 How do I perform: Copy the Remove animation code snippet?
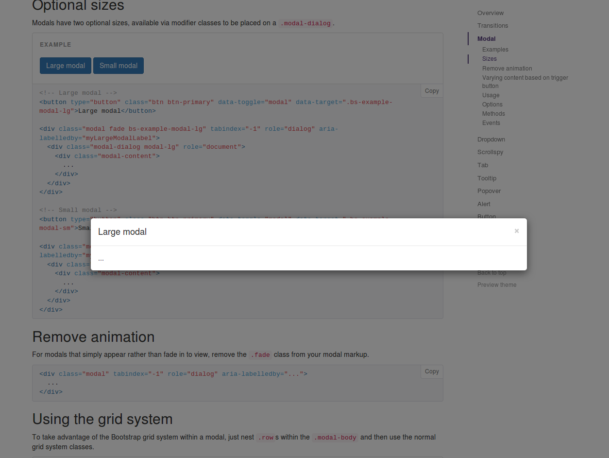[x=432, y=371]
